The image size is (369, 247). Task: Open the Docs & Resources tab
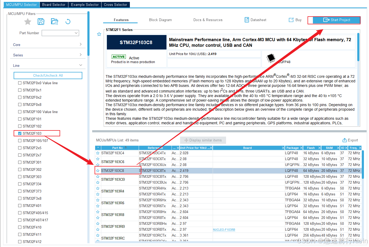click(208, 20)
